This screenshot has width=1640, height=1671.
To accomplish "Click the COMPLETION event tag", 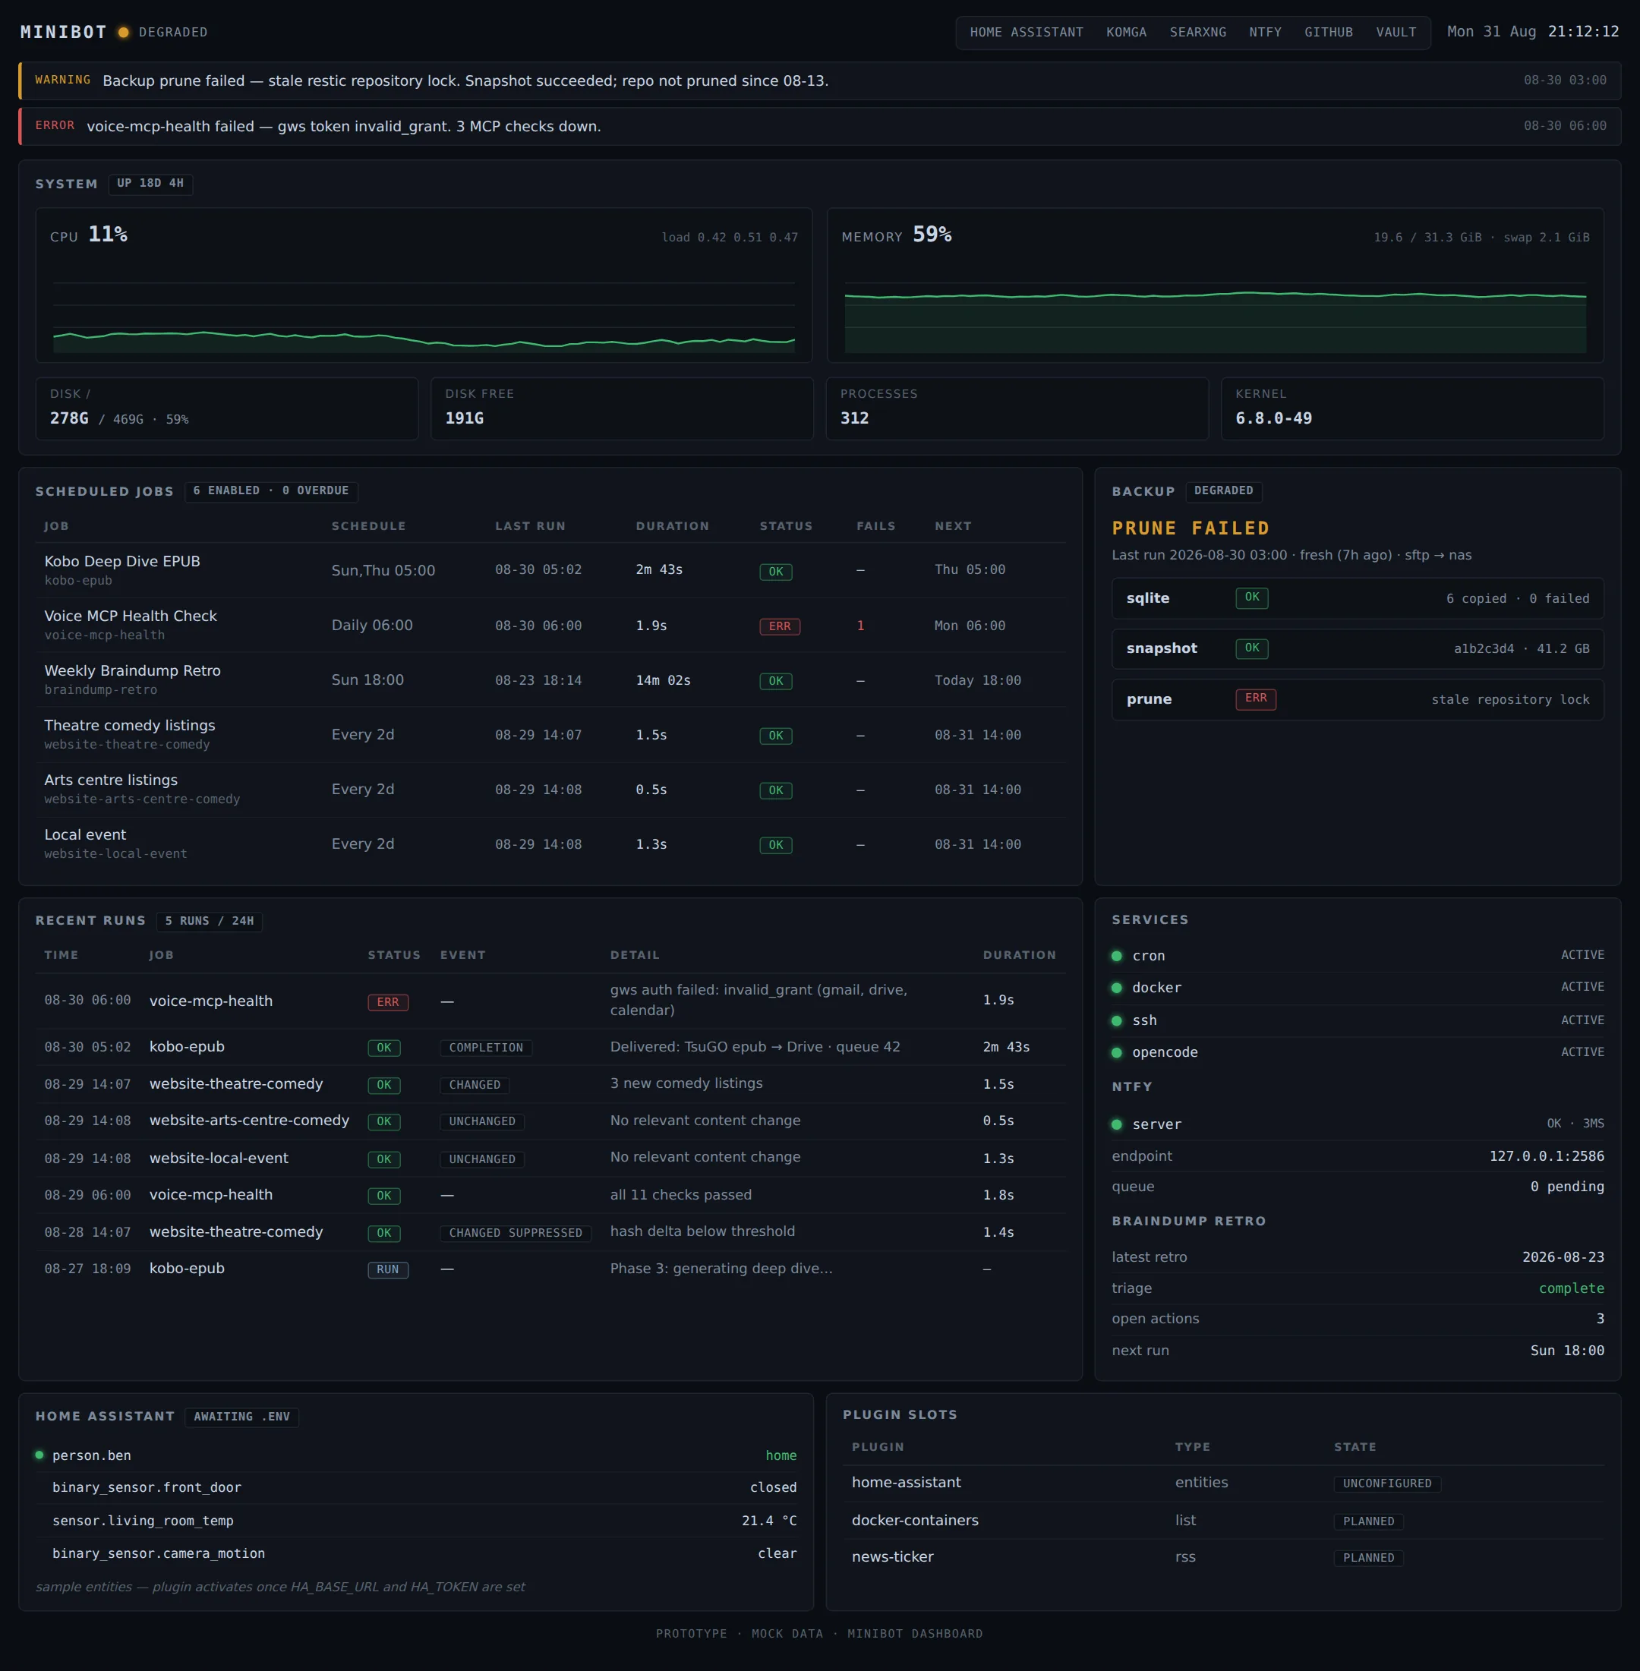I will point(486,1048).
